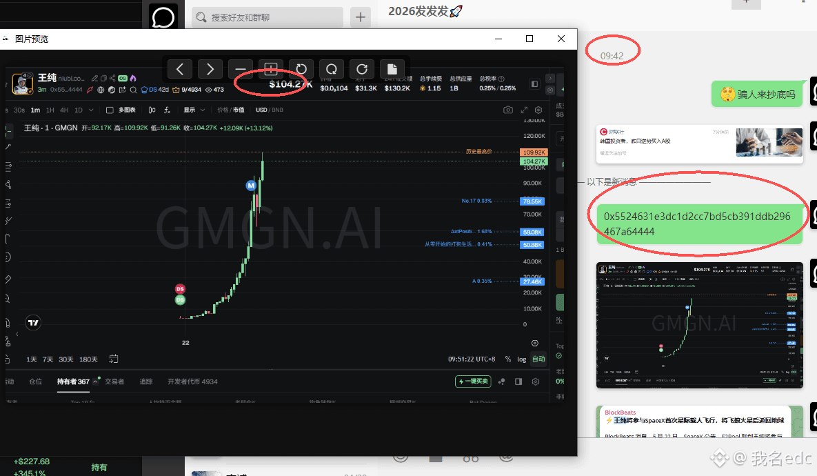Open chart settings gear in chart toolbar
This screenshot has width=817, height=476.
538,110
